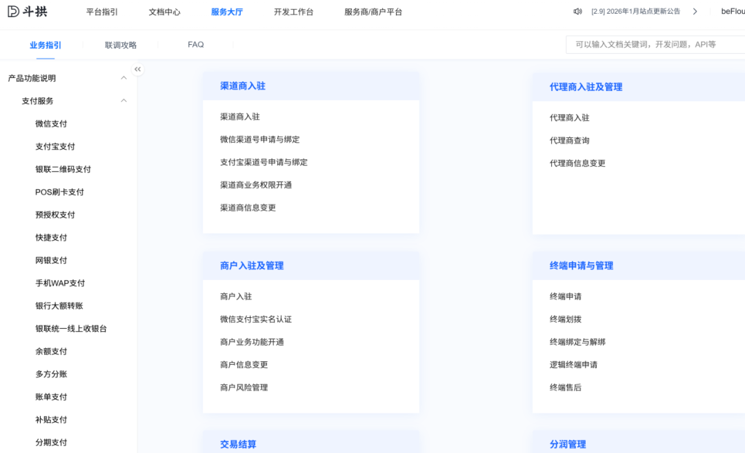The width and height of the screenshot is (745, 453).
Task: Select 银联二维码支付 in the sidebar
Action: (x=63, y=169)
